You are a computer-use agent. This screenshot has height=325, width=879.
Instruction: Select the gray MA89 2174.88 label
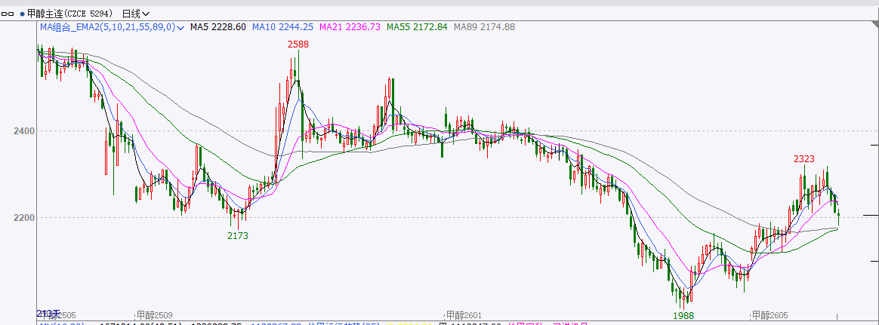tap(483, 27)
